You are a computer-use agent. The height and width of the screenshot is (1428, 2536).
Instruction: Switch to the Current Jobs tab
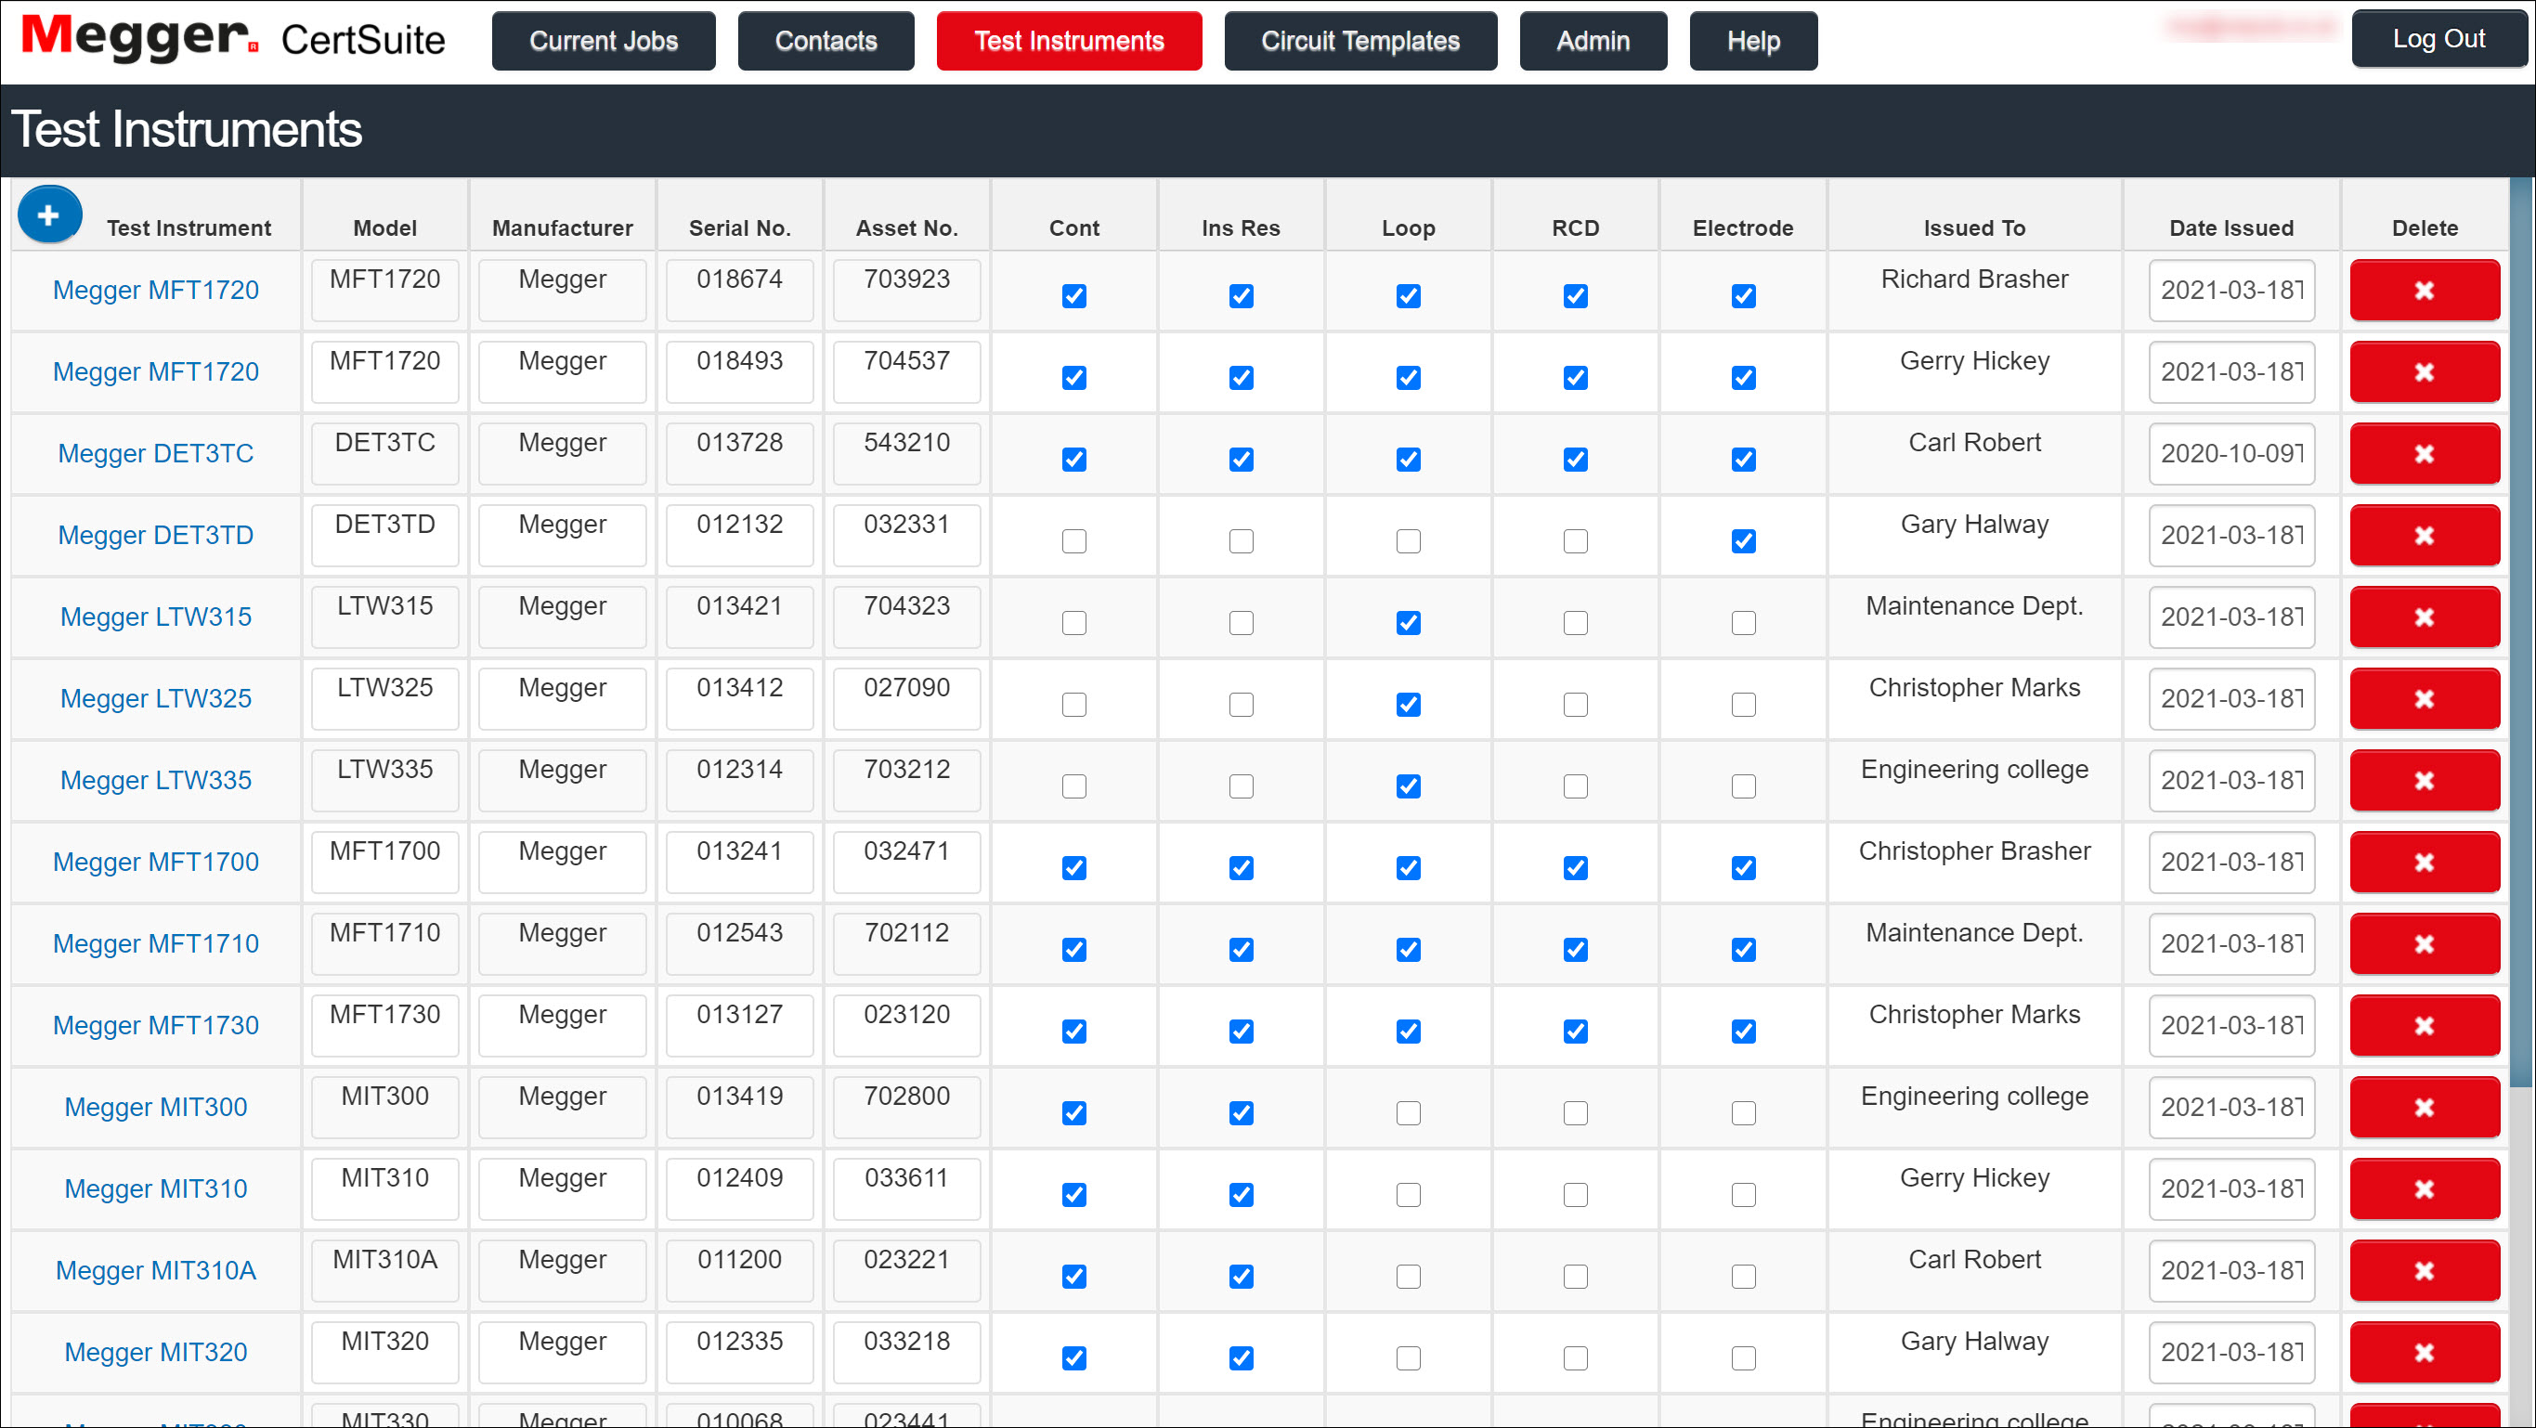tap(604, 40)
